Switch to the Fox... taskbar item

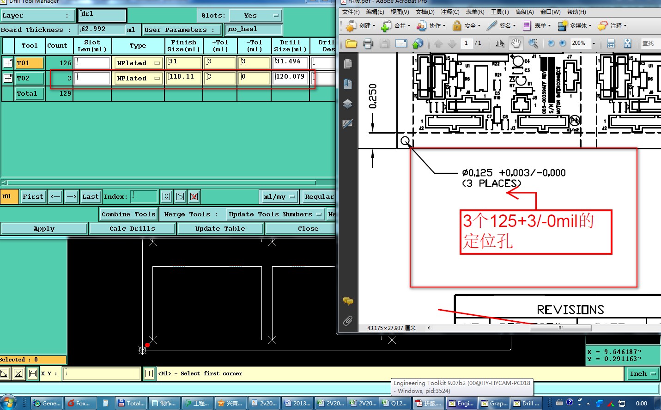click(80, 404)
